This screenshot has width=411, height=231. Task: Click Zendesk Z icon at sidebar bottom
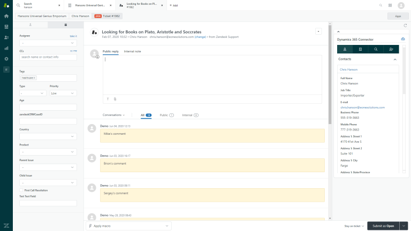(6, 226)
